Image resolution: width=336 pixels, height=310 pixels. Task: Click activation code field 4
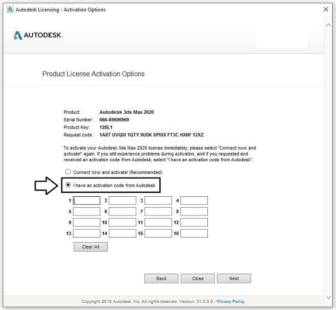(x=194, y=201)
